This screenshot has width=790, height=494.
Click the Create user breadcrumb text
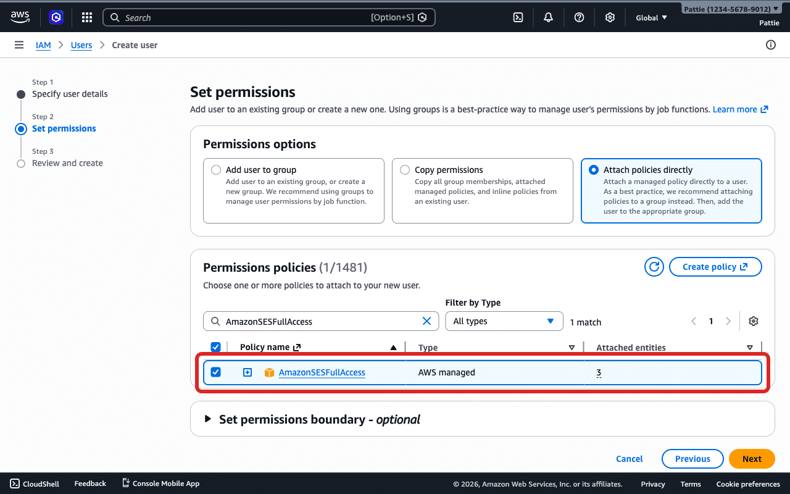[x=135, y=45]
